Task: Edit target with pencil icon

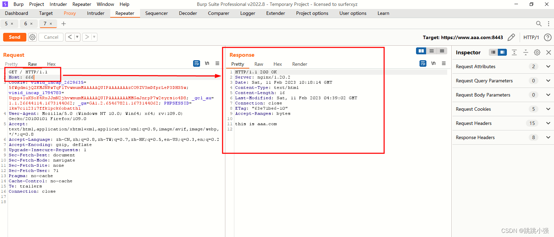Action: (x=511, y=37)
